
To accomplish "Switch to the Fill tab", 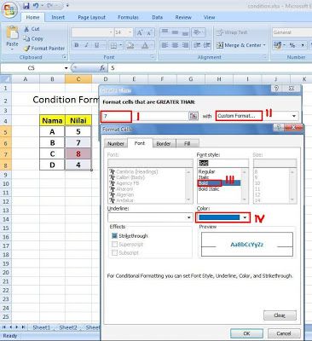I will [x=188, y=143].
